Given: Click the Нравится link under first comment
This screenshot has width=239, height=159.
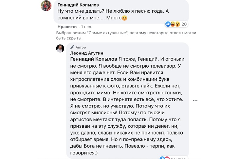Looking at the screenshot, I should [67, 27].
